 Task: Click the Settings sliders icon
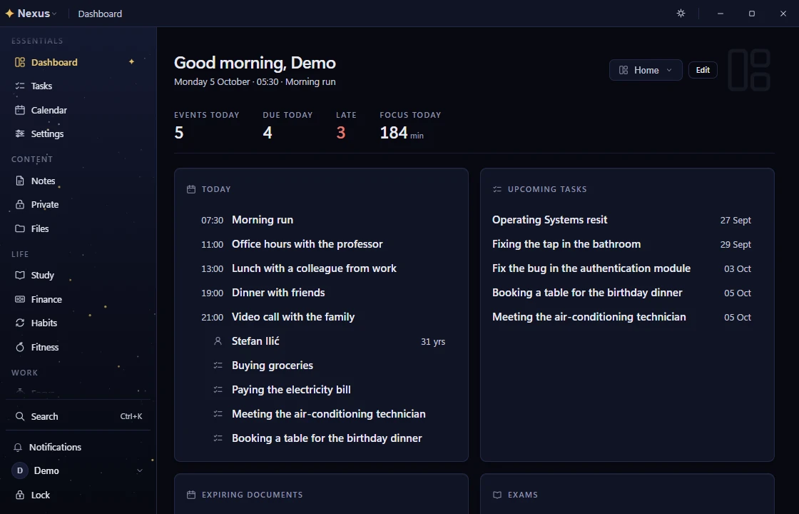(20, 133)
